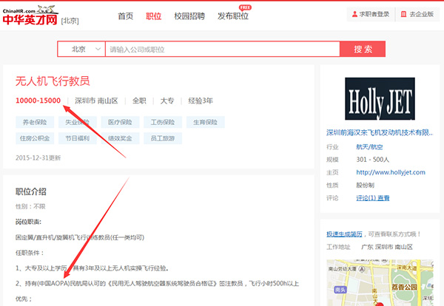Screen dimensions: 444x306
Task: Open the http://www.hollyjet.com homepage link
Action: pyautogui.click(x=391, y=172)
